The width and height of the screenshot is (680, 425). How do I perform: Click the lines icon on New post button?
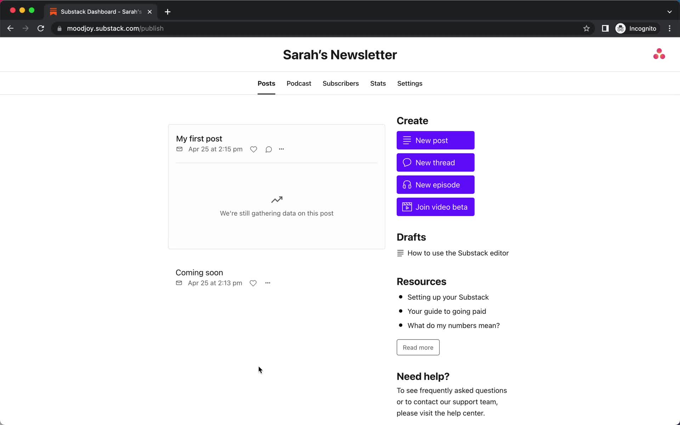click(407, 140)
